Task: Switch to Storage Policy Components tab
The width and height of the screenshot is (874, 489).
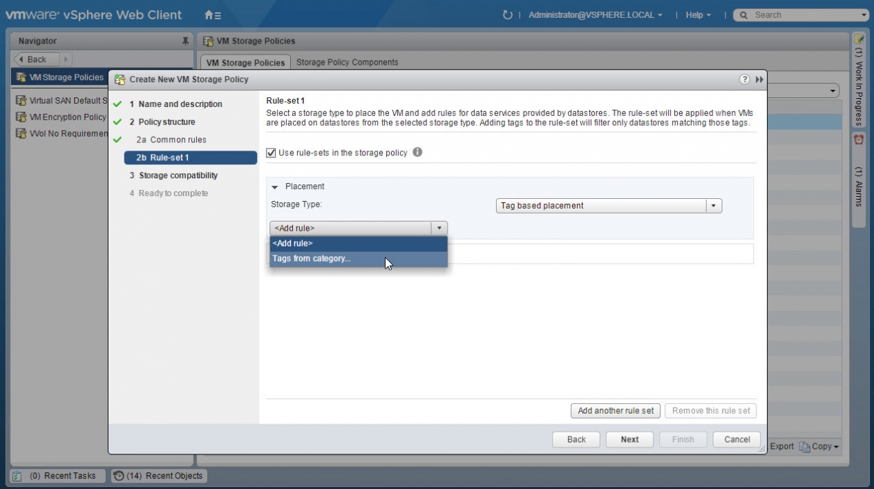Action: click(347, 62)
